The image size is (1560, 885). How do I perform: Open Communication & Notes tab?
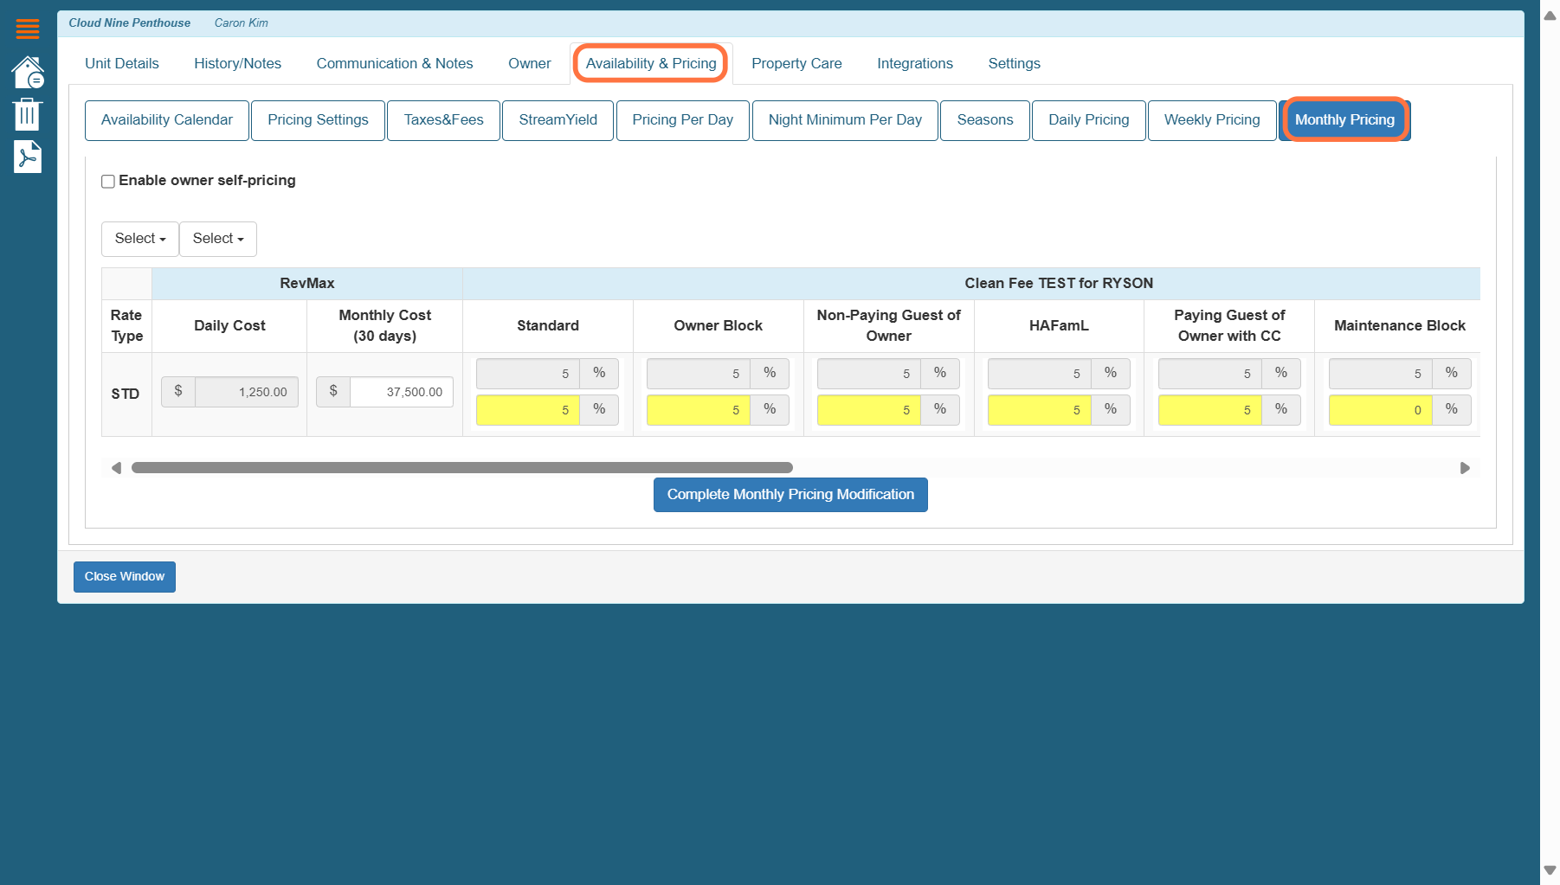pos(395,63)
